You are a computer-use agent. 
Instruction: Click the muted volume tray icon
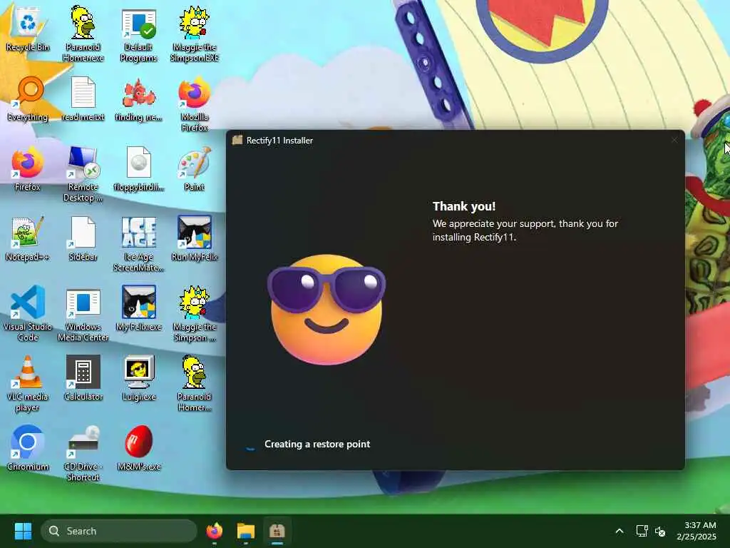tap(659, 531)
